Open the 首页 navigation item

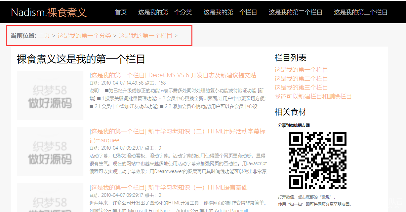[121, 12]
